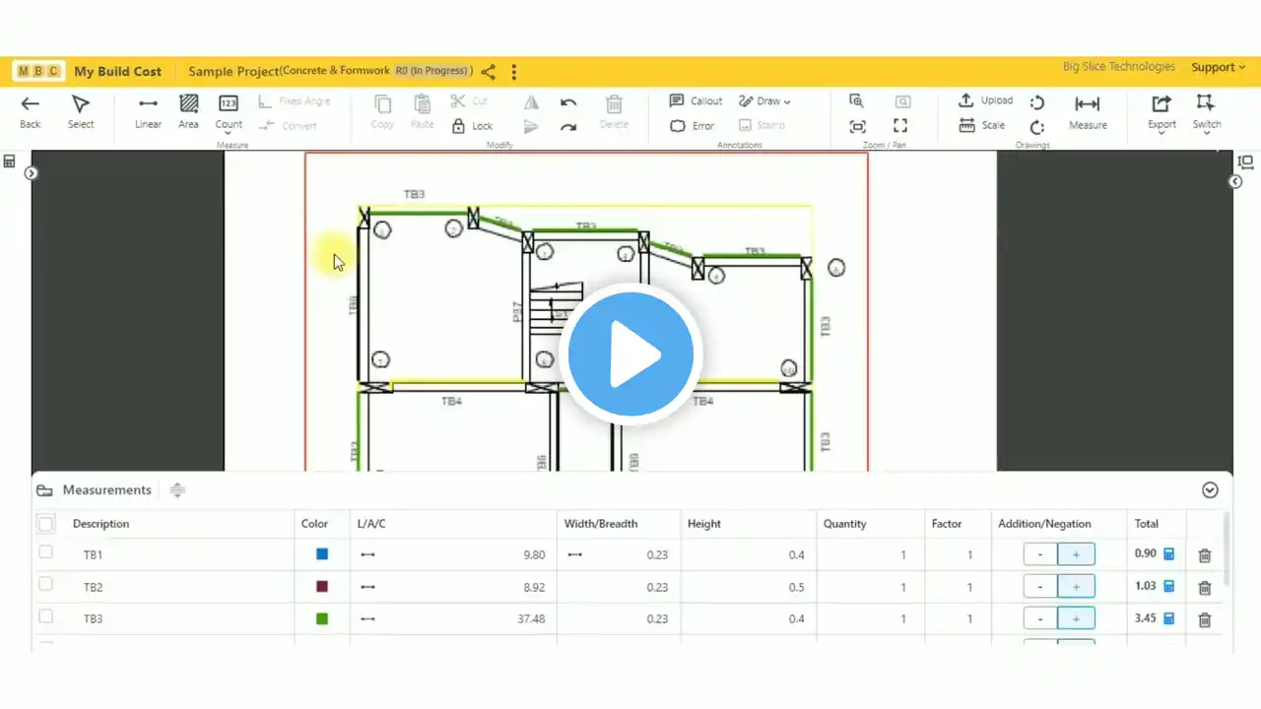Activate the Select cursor tool
This screenshot has width=1261, height=709.
click(x=81, y=111)
